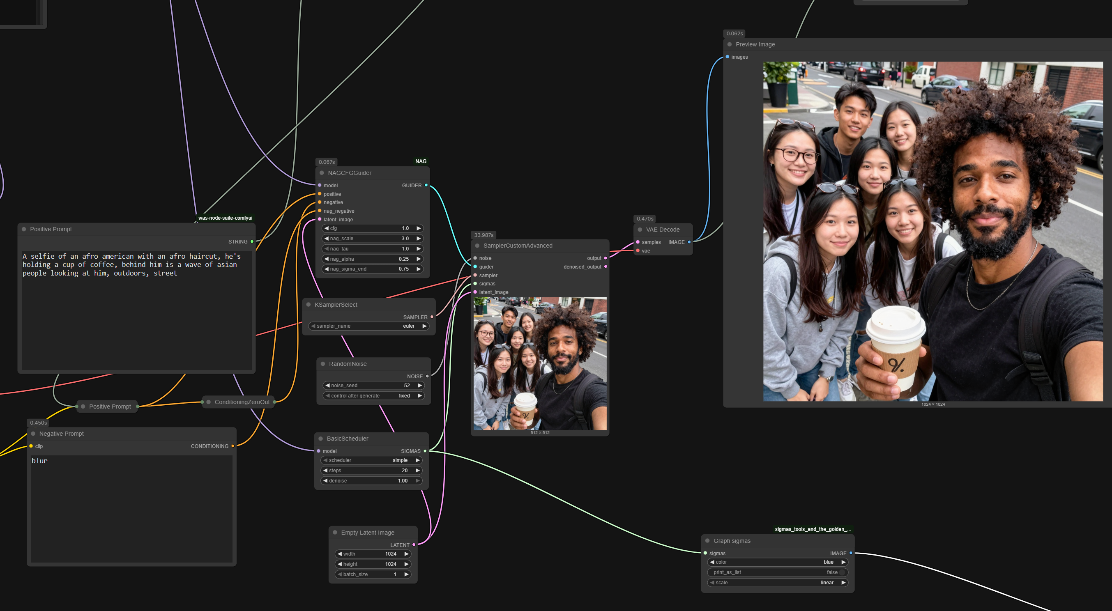This screenshot has width=1112, height=611.
Task: Open the color dropdown set to blue
Action: [778, 562]
